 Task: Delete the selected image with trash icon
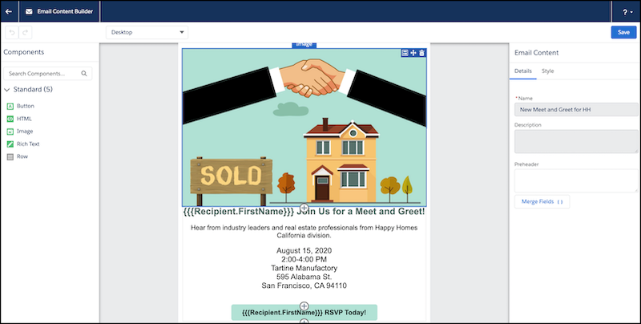tap(422, 53)
